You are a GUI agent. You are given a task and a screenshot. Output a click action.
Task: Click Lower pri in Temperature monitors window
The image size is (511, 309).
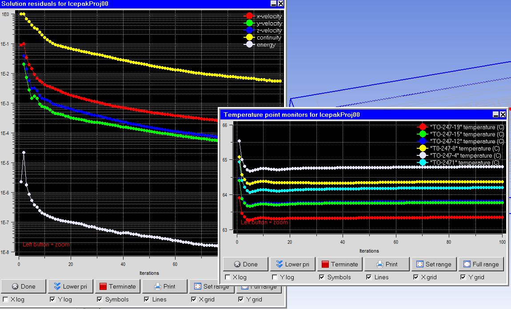[x=293, y=264]
